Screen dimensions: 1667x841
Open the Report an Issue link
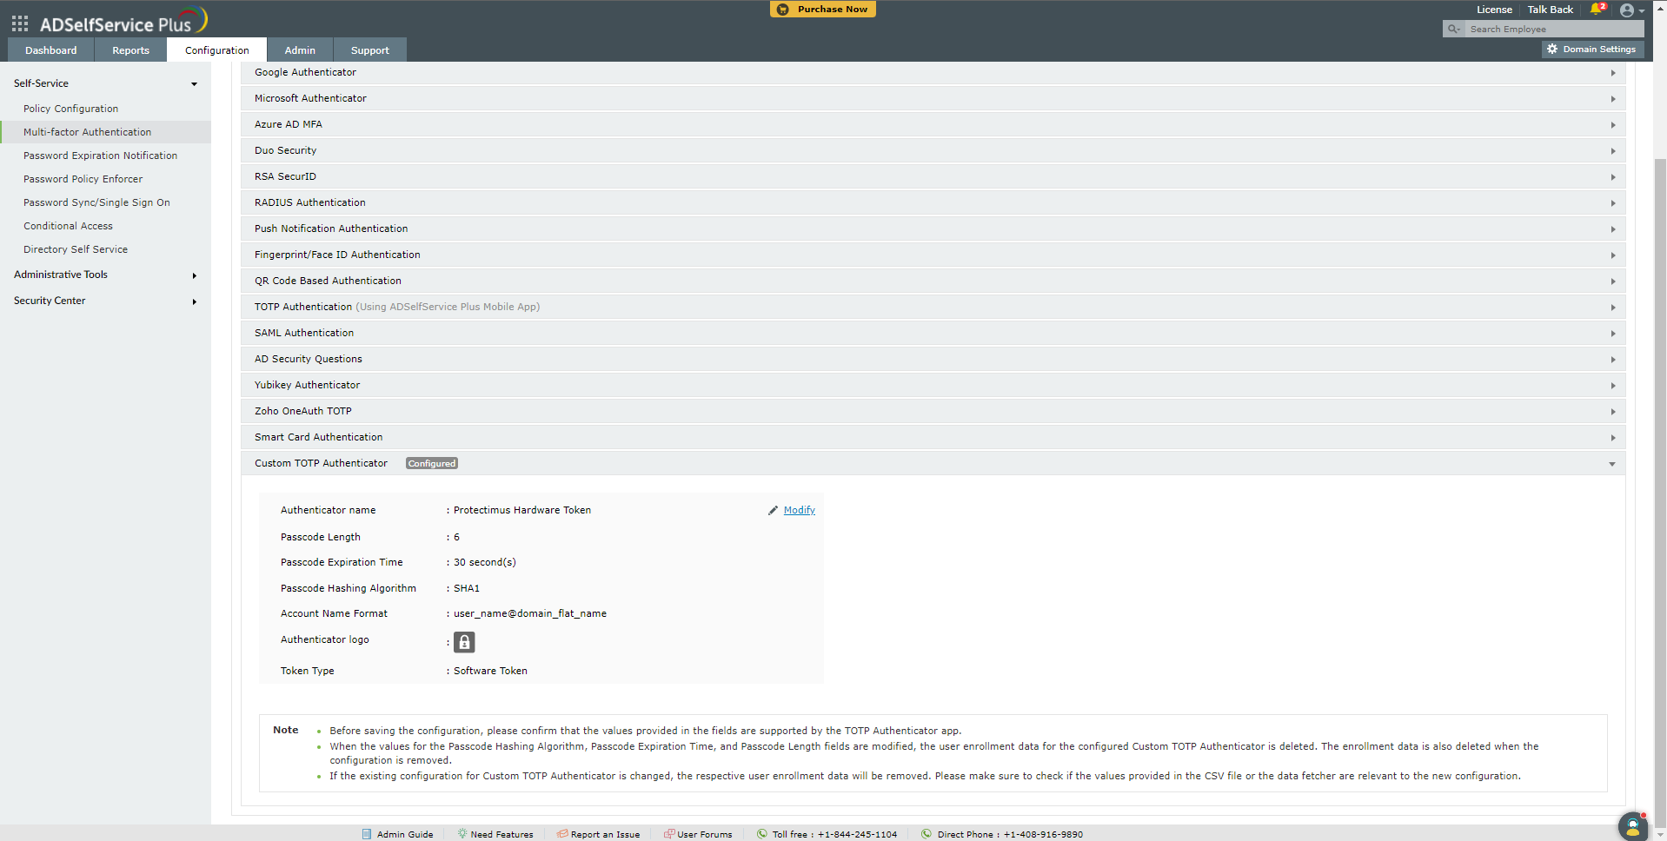point(605,834)
